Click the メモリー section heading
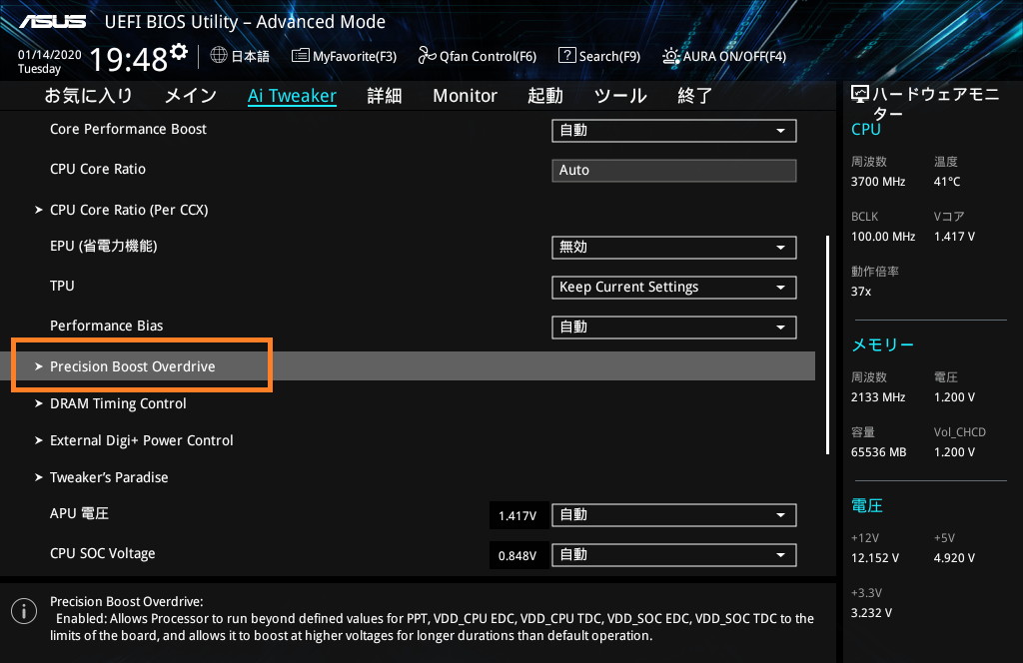The height and width of the screenshot is (663, 1023). (x=882, y=344)
